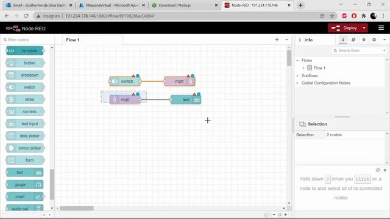Expand all palette categories arrow

pos(49,215)
